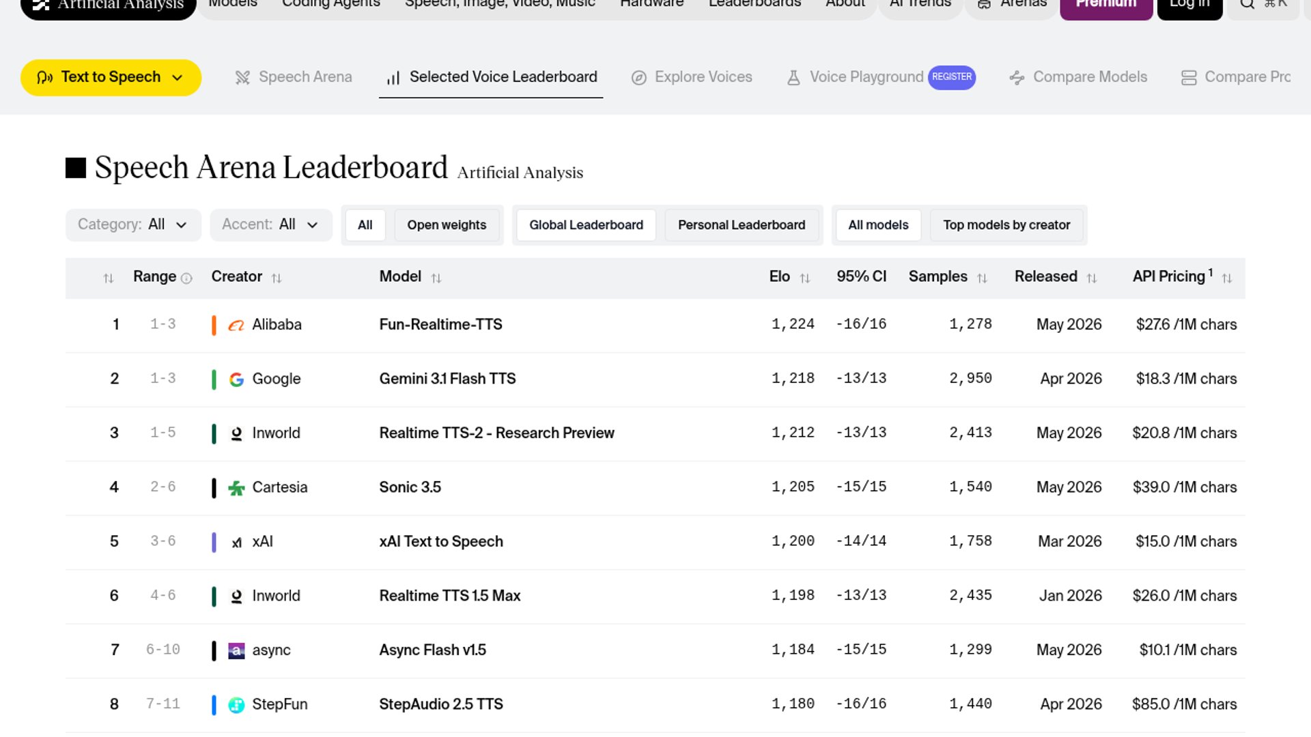The height and width of the screenshot is (737, 1311).
Task: Expand the Category: All dropdown
Action: tap(133, 225)
